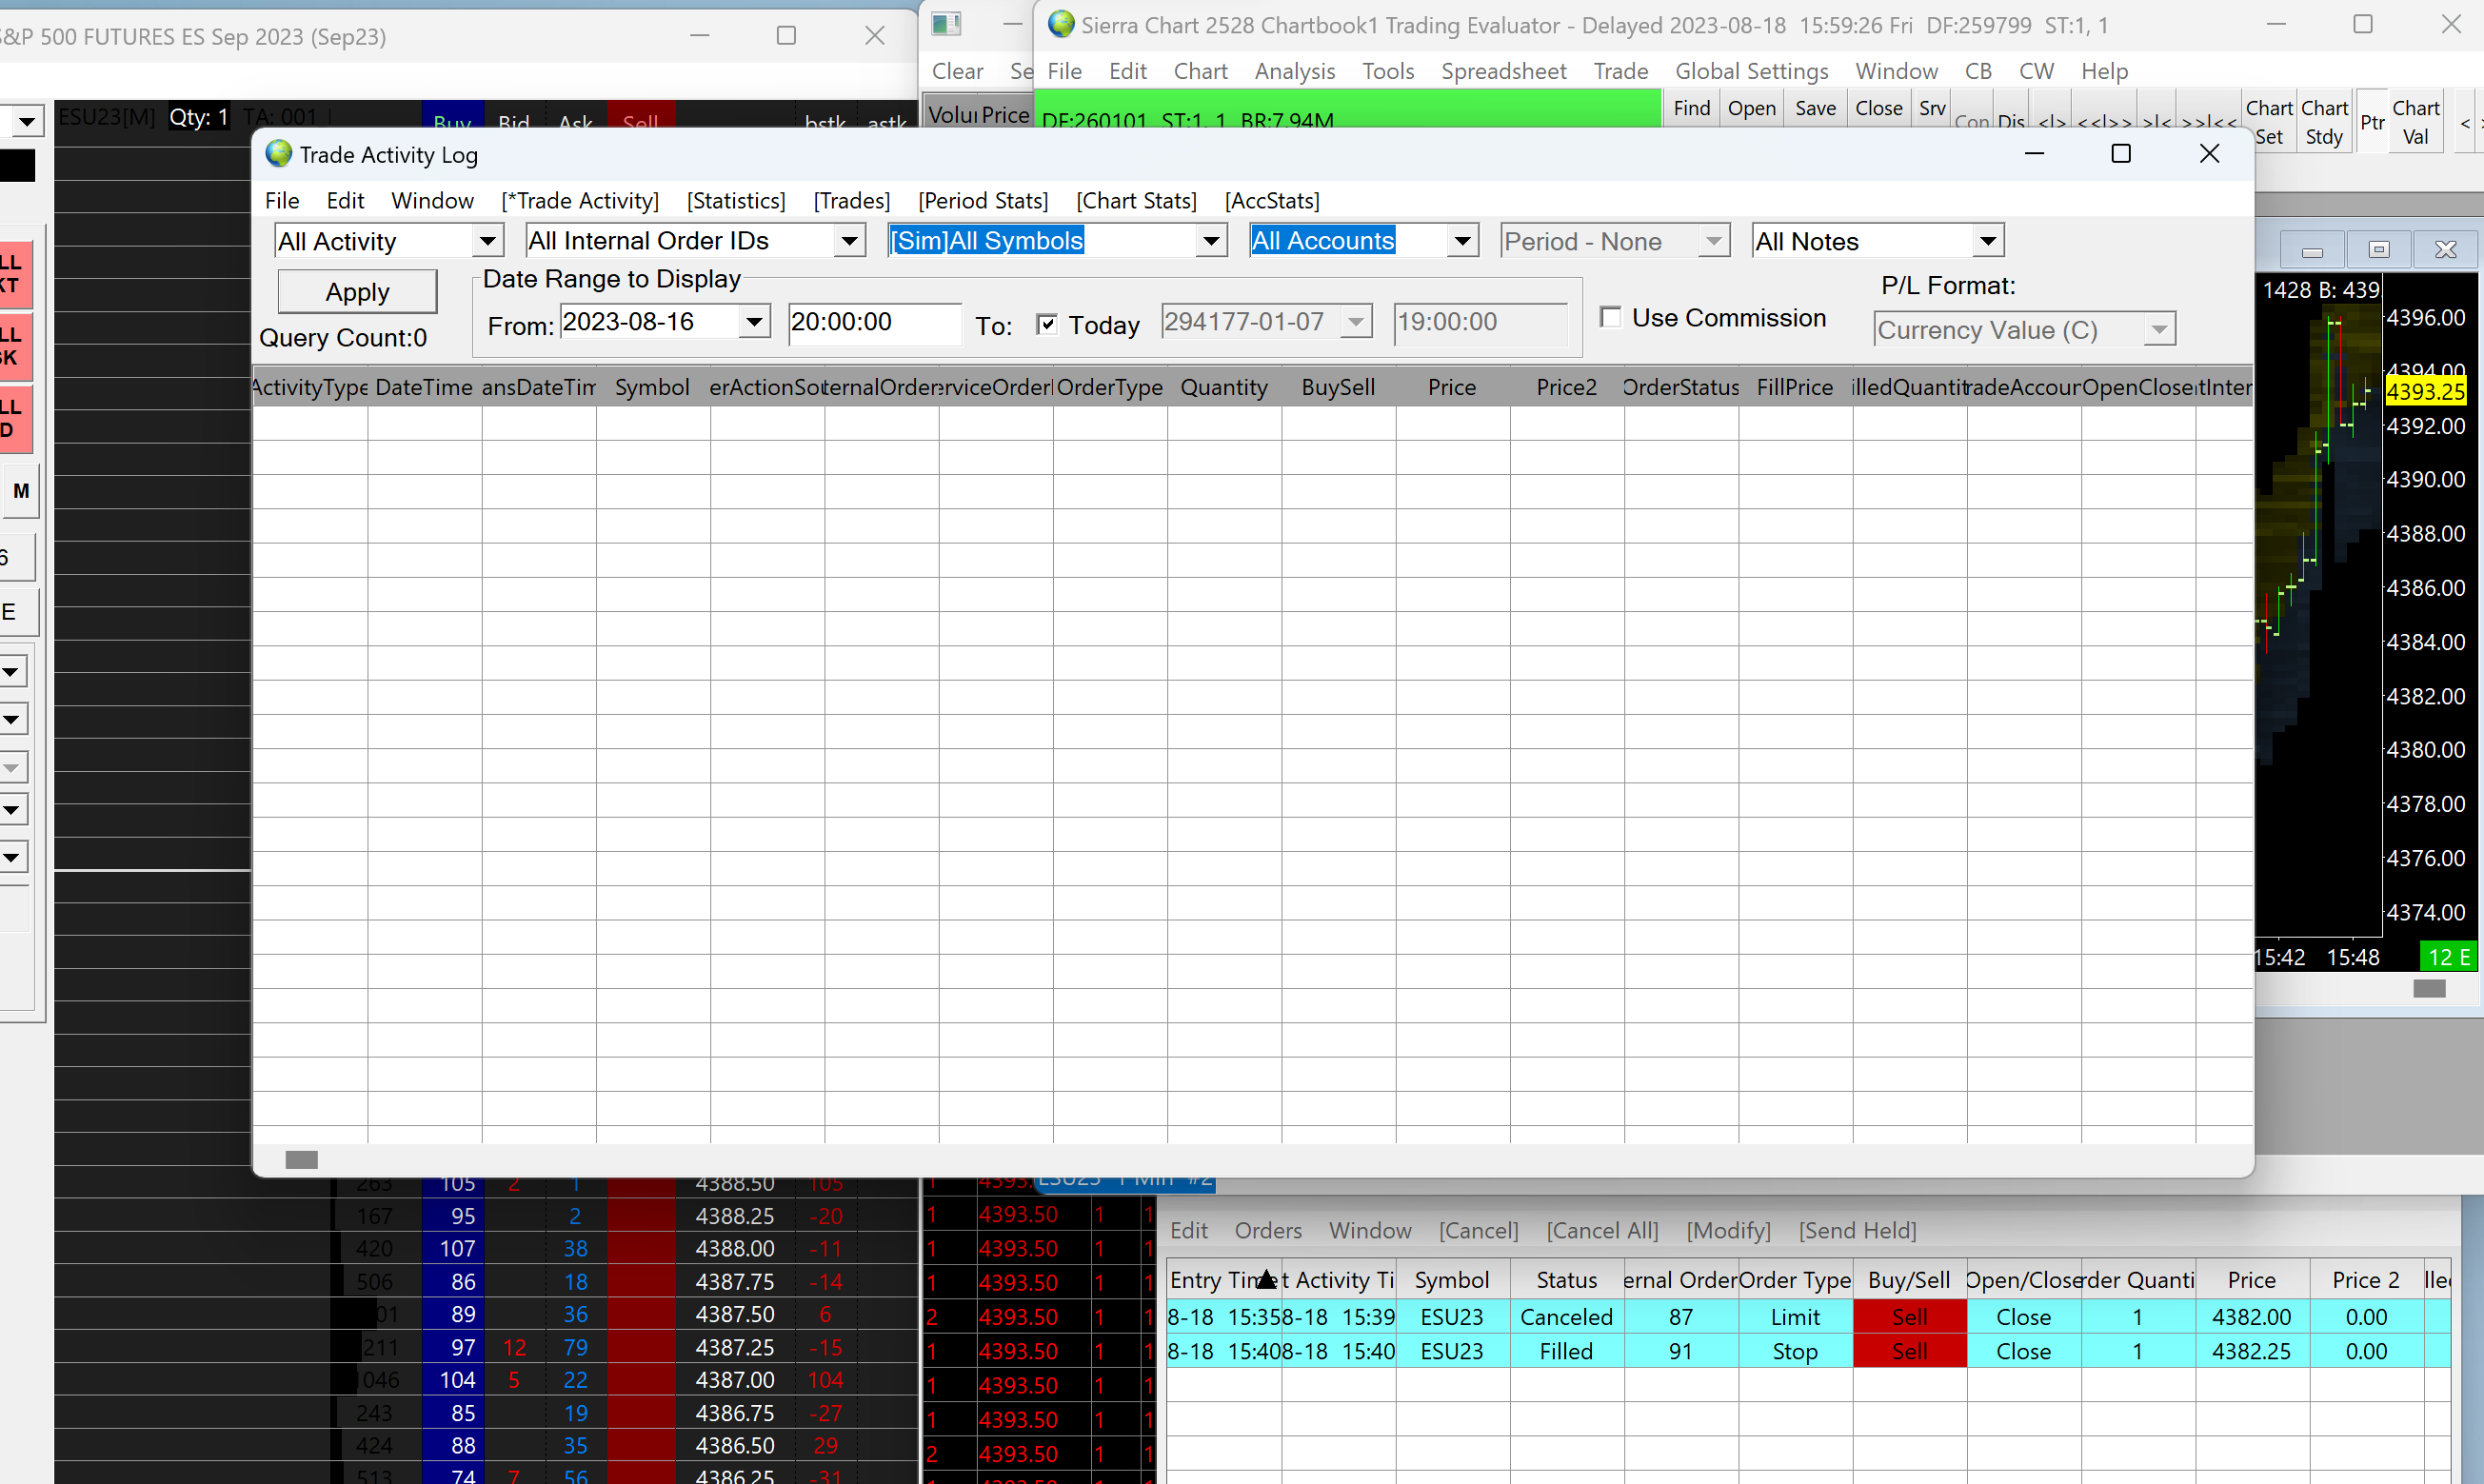Open the All Notes dropdown

click(1987, 241)
